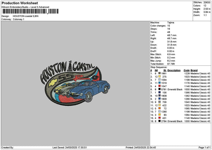Click the Brand column header
The width and height of the screenshot is (212, 150).
click(194, 70)
